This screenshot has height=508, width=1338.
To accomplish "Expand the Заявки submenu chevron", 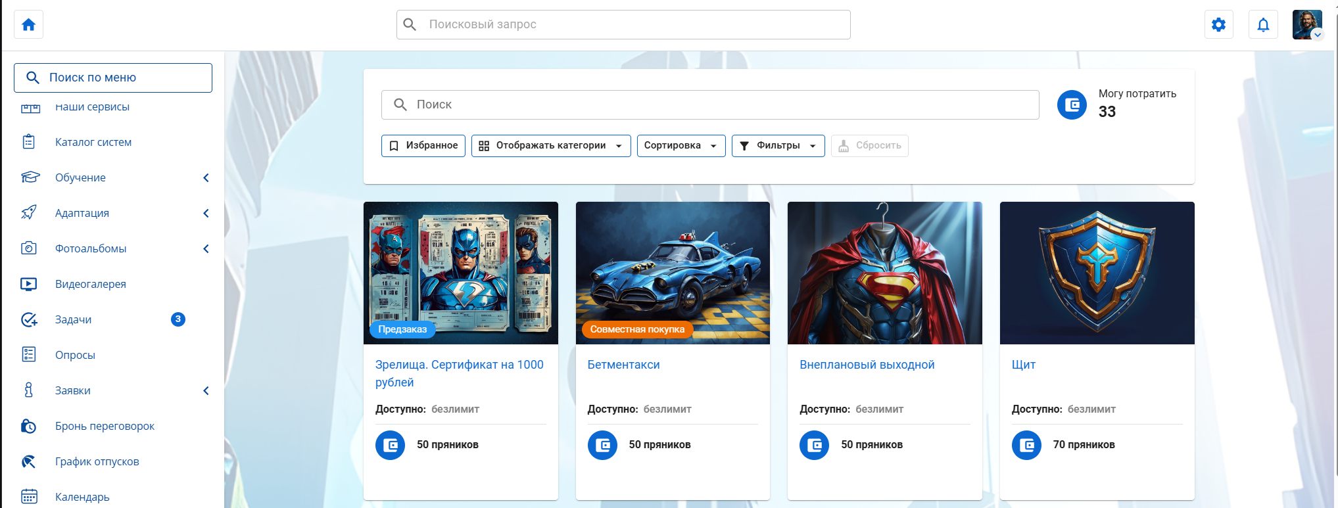I will 206,390.
